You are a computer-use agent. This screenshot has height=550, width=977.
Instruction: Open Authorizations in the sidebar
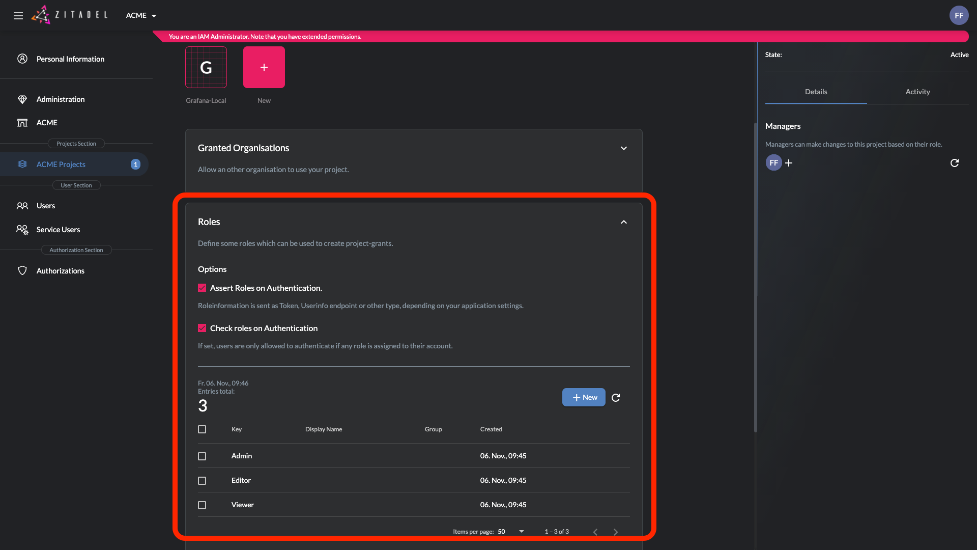(60, 271)
